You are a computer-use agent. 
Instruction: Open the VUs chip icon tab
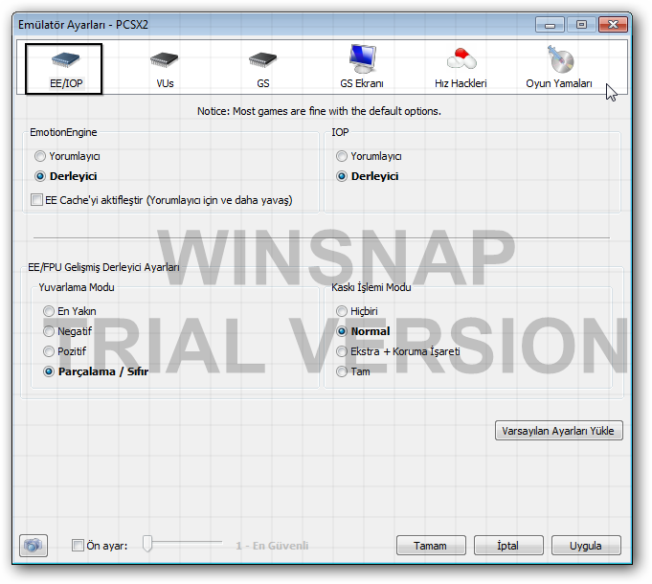(x=165, y=69)
